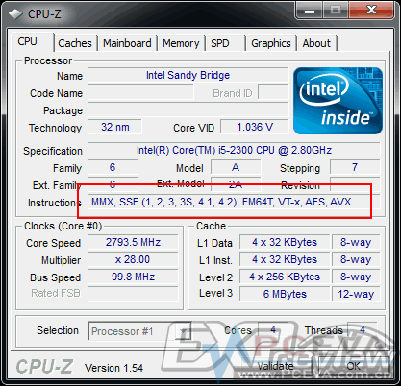Switch to the Caches tab

(75, 43)
